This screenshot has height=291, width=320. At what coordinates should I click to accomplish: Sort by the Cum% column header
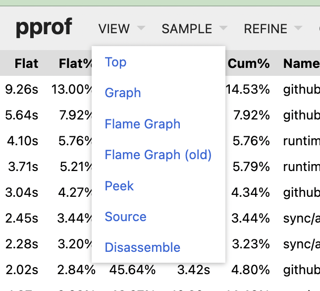pos(249,63)
